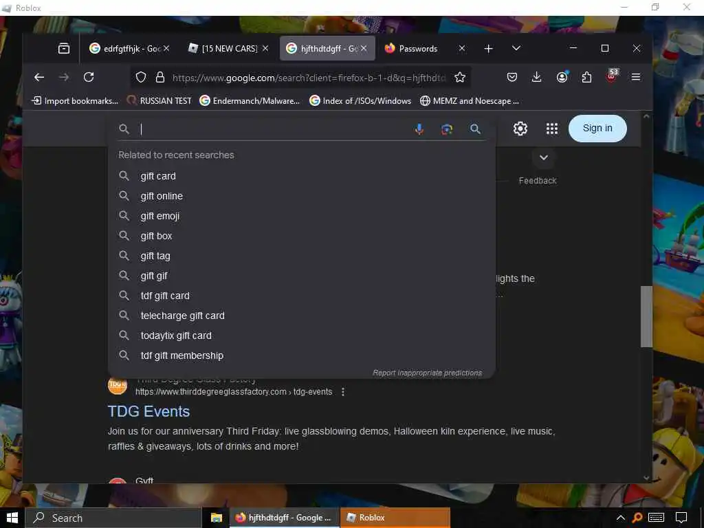The image size is (704, 528).
Task: Open RUSSIAN TEST bookmark
Action: point(159,101)
